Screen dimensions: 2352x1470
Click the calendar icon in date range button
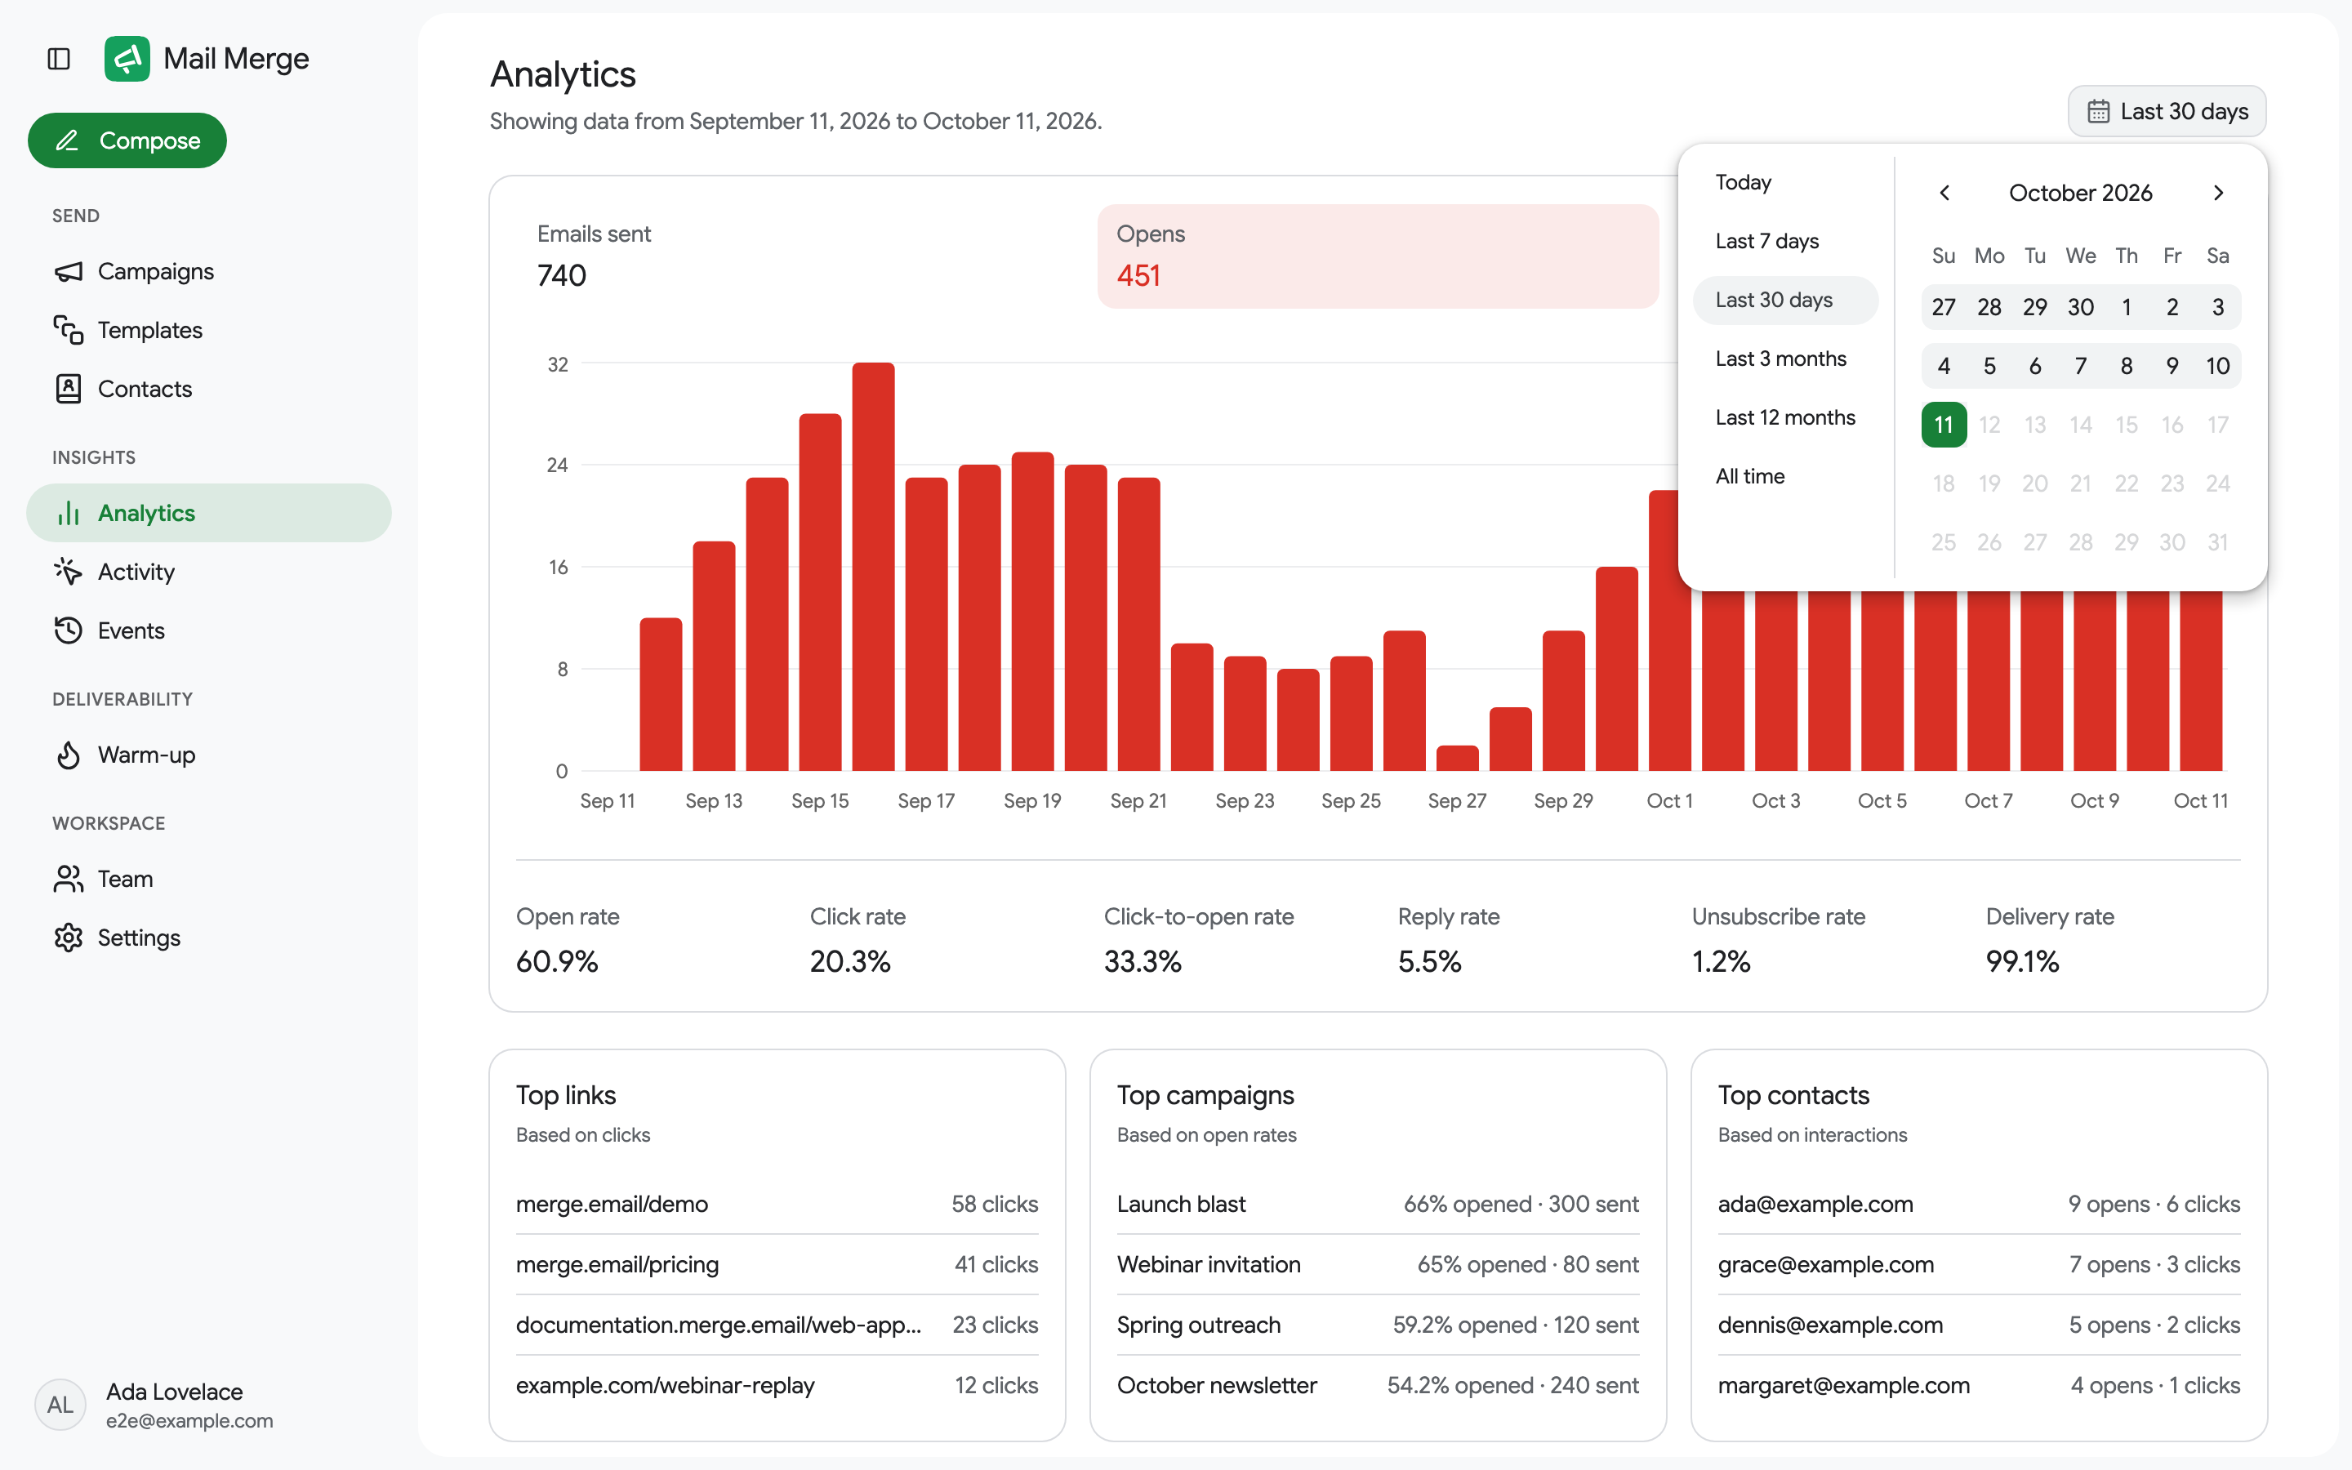click(x=2098, y=112)
